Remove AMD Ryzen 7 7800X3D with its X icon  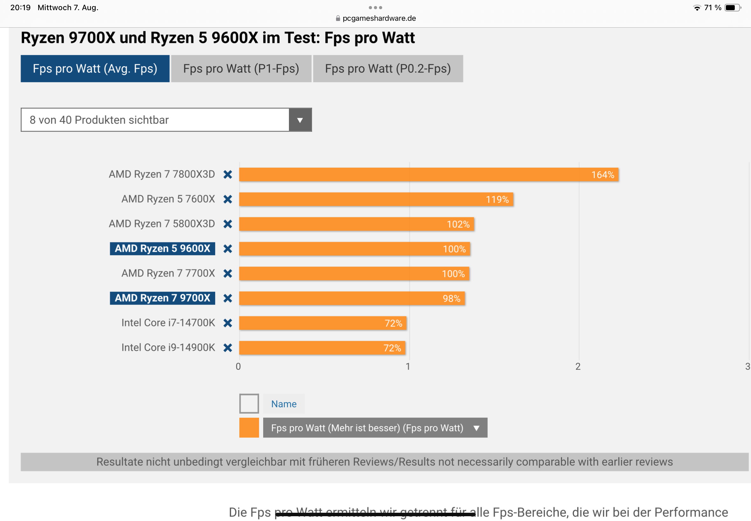click(x=228, y=175)
